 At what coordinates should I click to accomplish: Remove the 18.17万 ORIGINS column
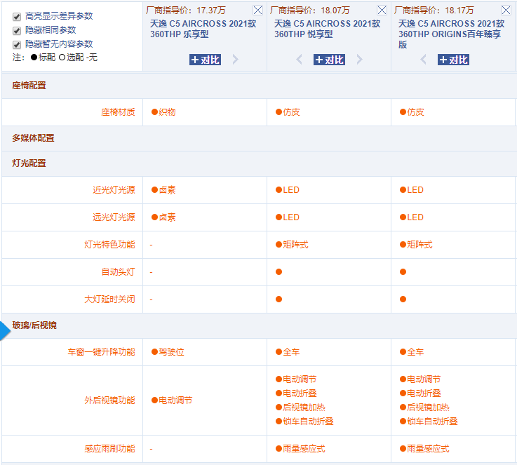506,11
